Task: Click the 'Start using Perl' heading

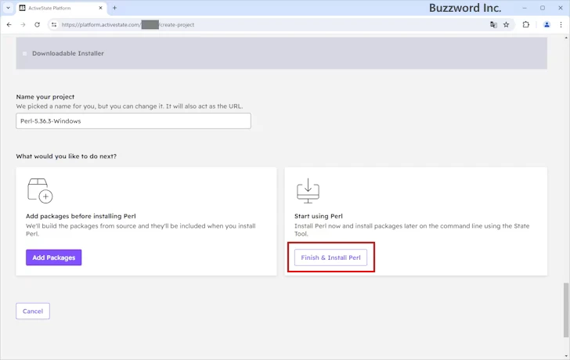Action: 319,216
